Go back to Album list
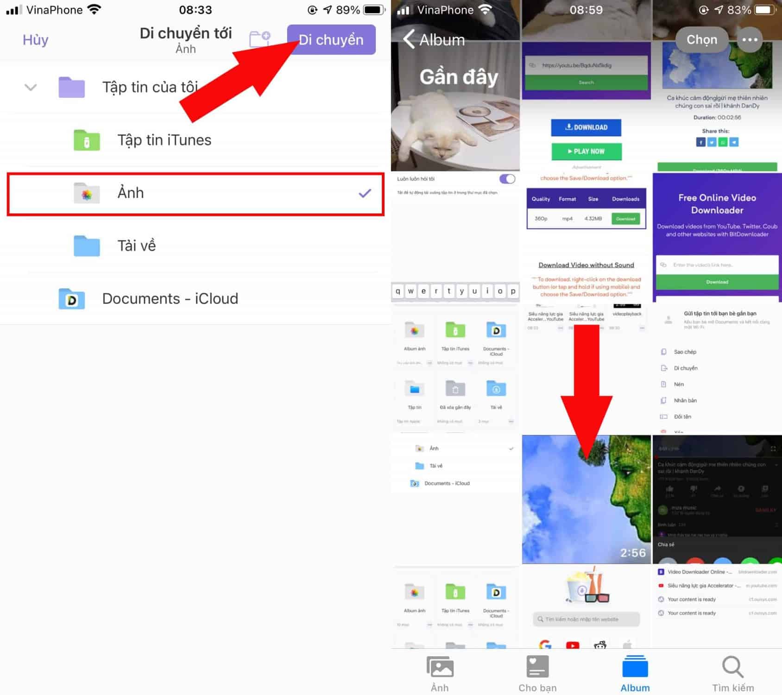782x695 pixels. click(434, 40)
